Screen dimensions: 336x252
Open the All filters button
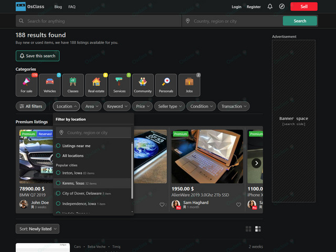(31, 106)
